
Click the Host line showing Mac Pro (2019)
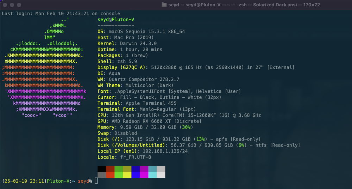(x=126, y=37)
